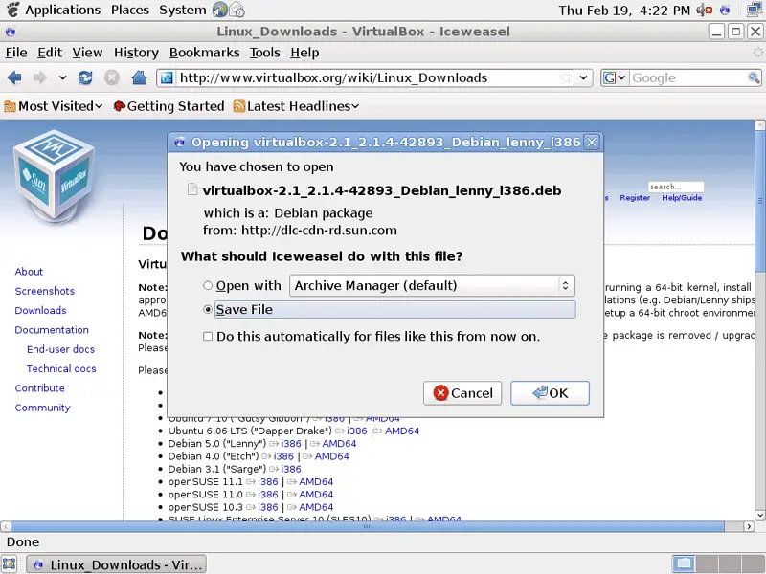
Task: Open the Bookmarks menu
Action: pyautogui.click(x=204, y=53)
